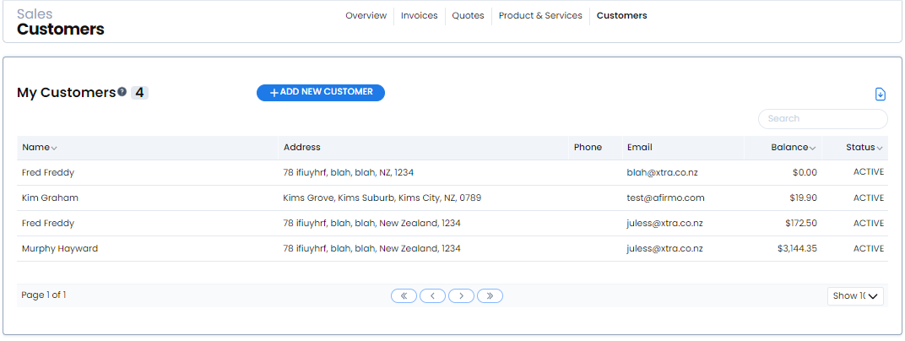Sort customers by the Balance column

[793, 148]
